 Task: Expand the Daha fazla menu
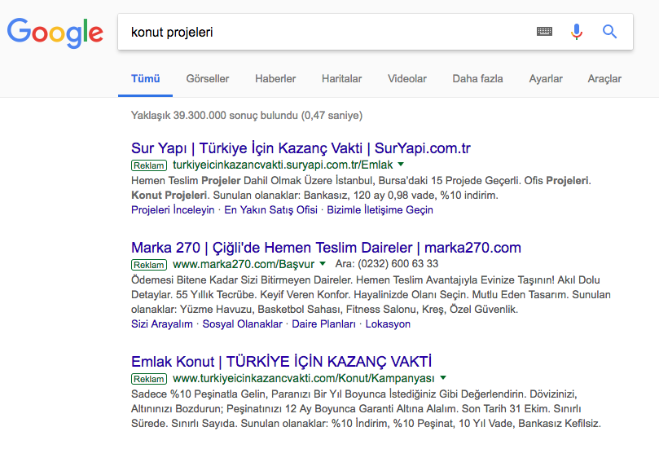[477, 78]
